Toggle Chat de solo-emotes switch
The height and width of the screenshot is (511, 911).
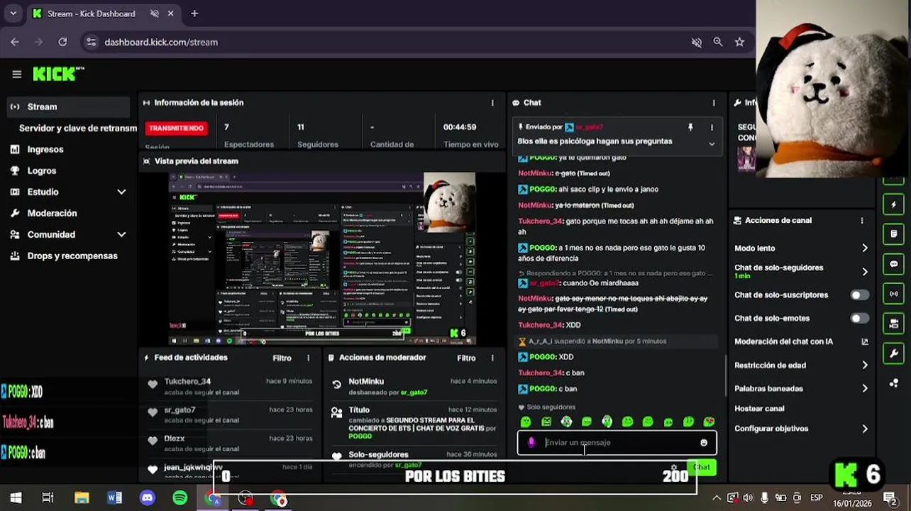[x=859, y=318]
